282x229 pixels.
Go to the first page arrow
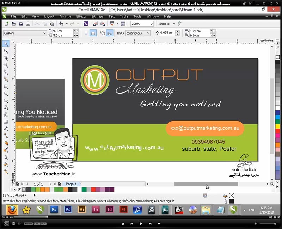22,184
